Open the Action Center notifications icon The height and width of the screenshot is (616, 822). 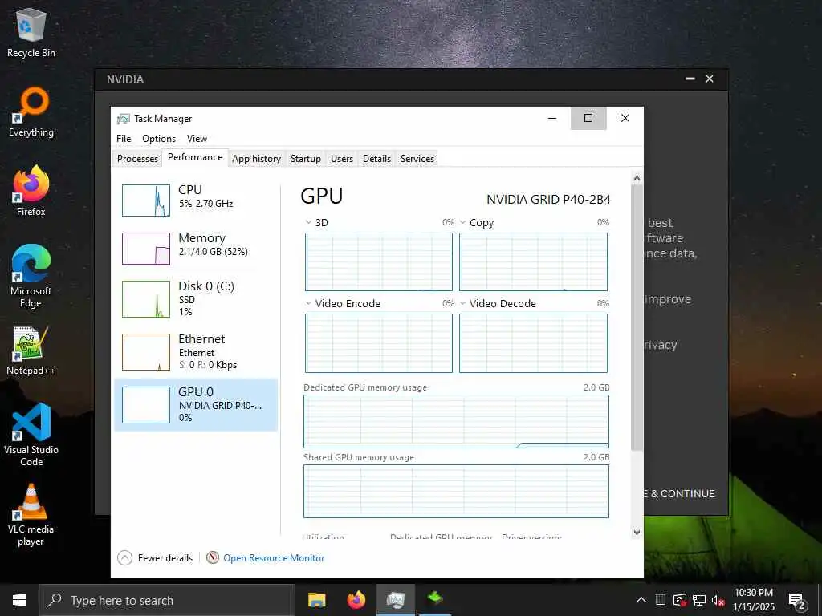(x=796, y=600)
